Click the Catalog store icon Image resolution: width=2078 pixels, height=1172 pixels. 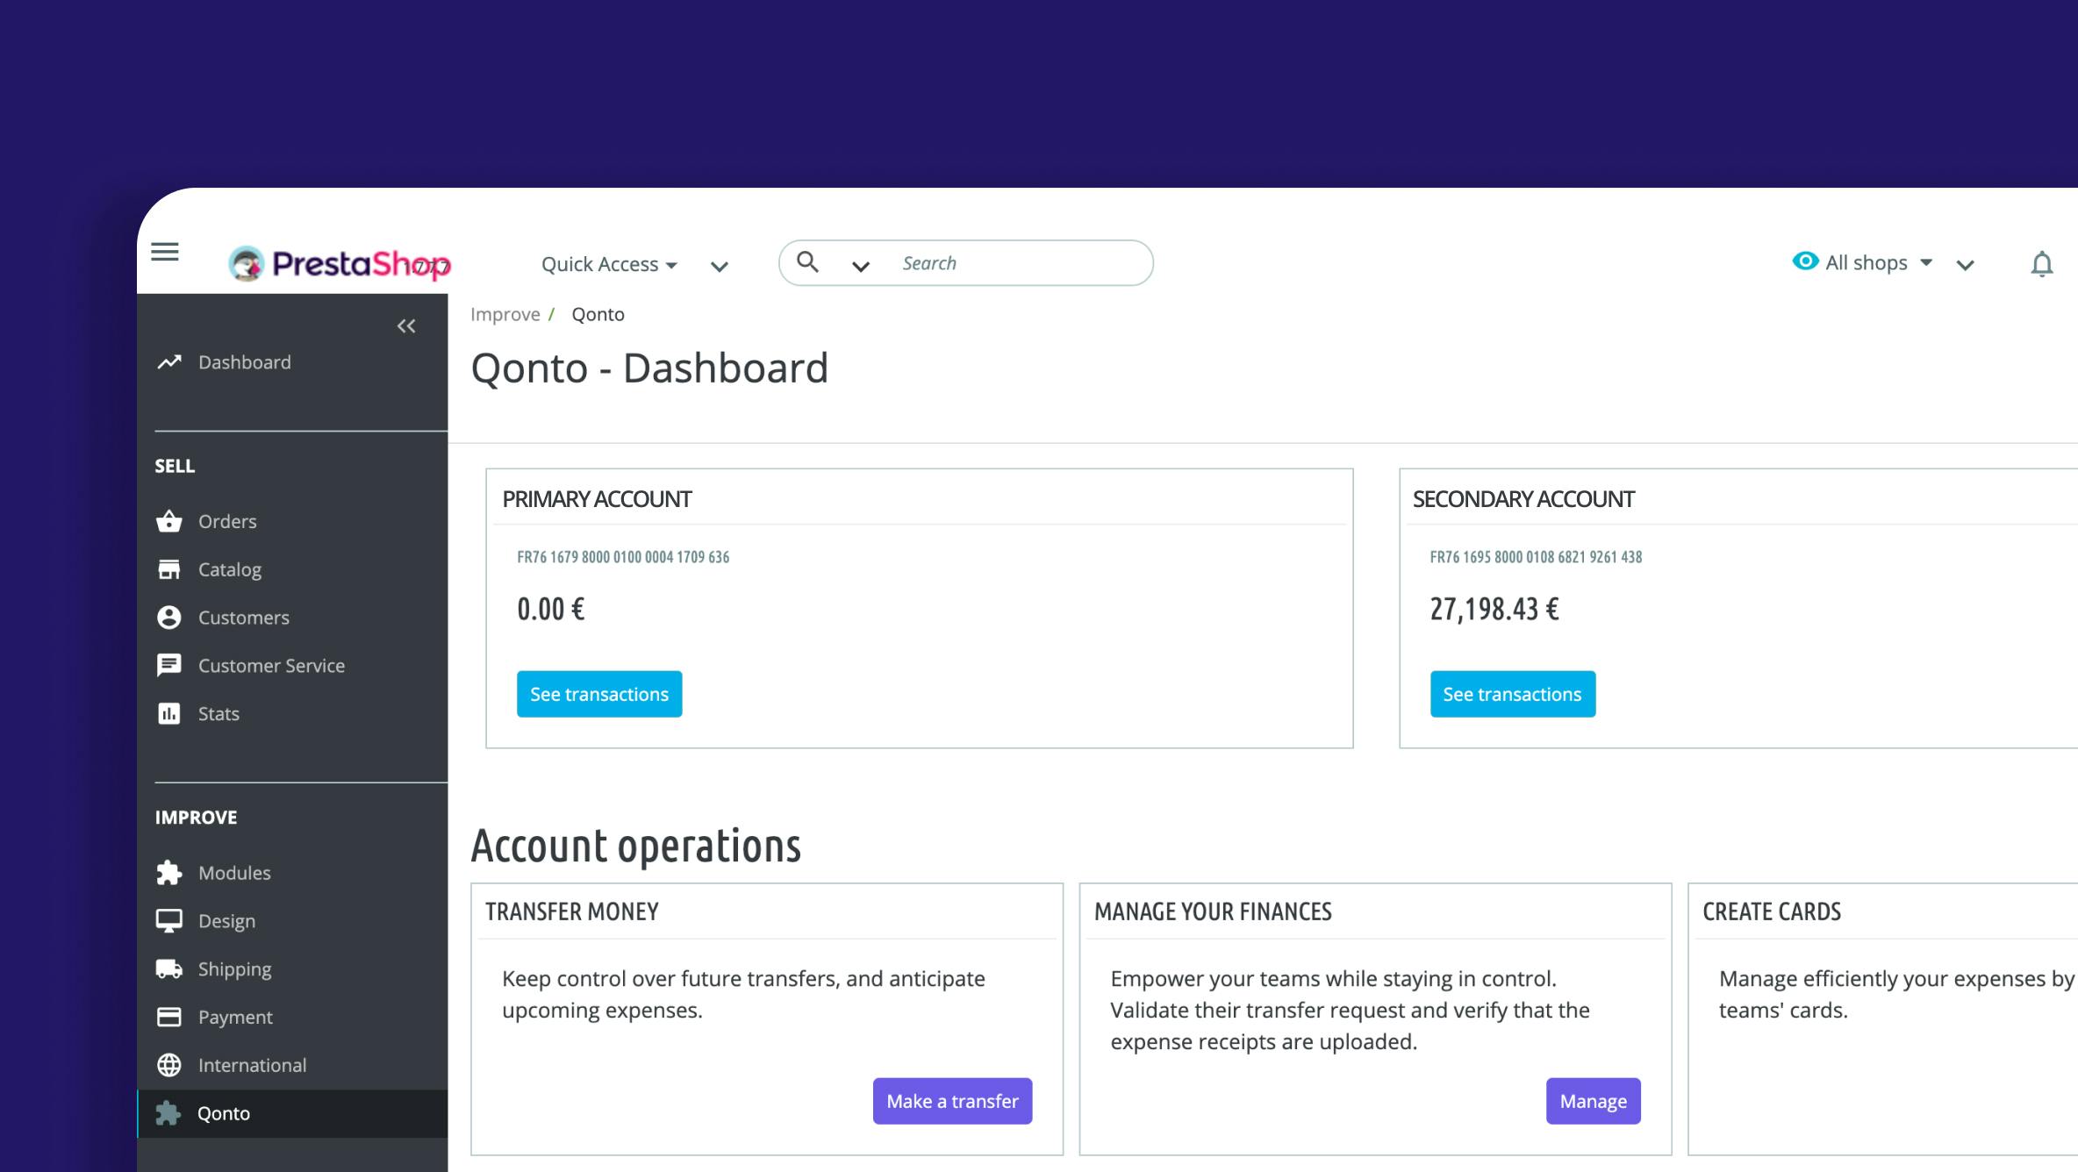click(x=169, y=569)
